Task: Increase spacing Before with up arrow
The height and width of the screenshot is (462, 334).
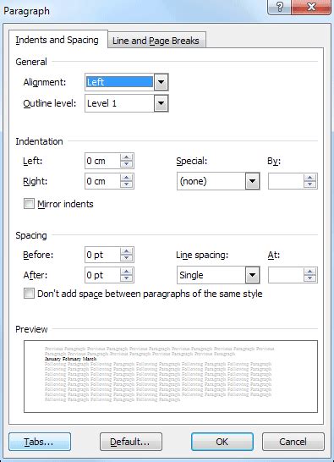Action: coord(127,251)
